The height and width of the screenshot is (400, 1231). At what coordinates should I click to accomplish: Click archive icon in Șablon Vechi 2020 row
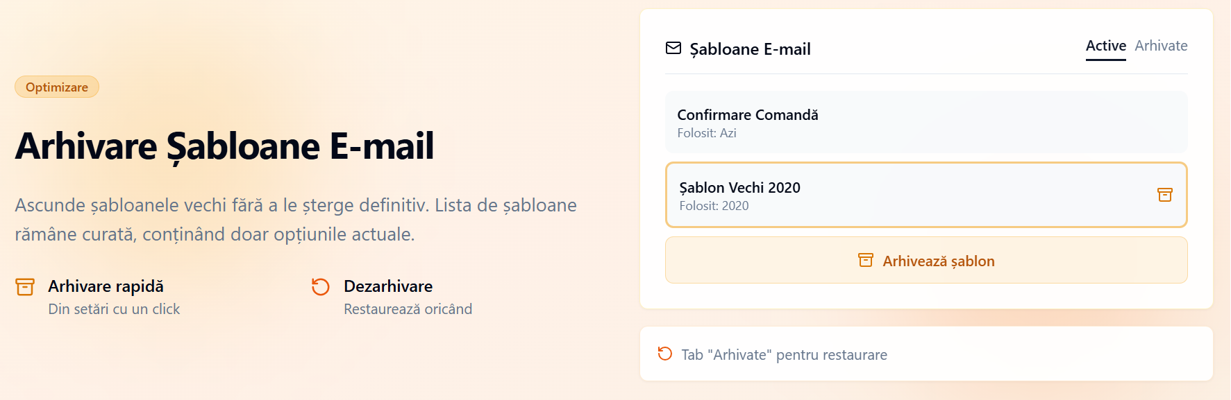[1164, 195]
